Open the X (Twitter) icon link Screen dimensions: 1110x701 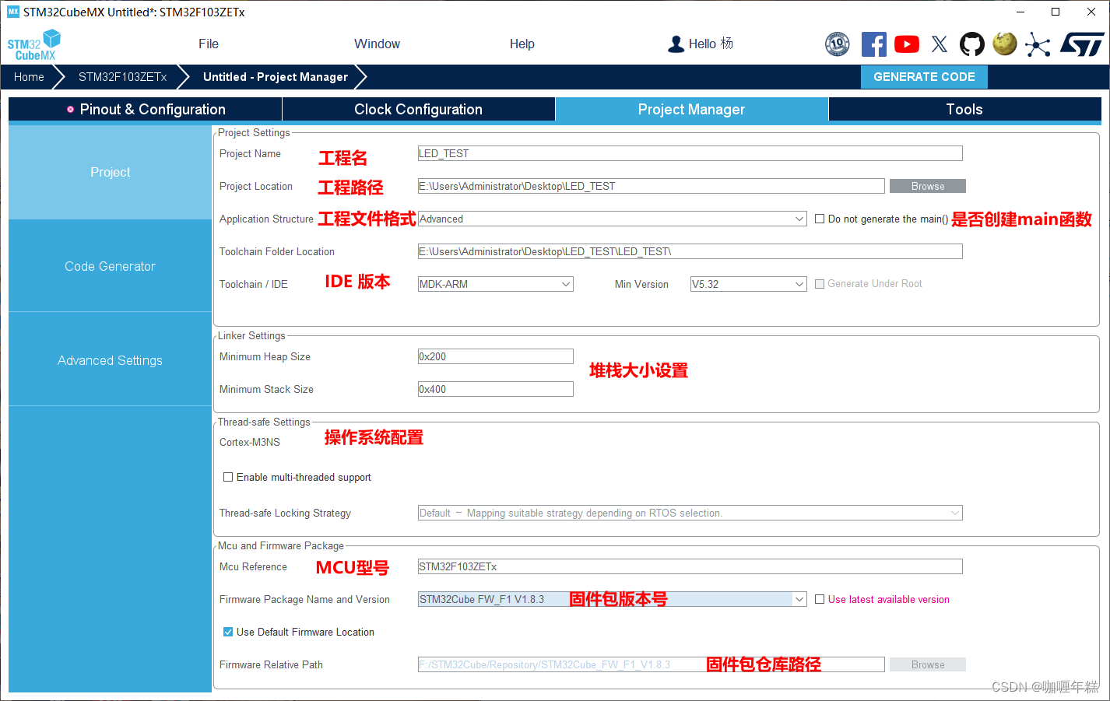click(x=940, y=44)
